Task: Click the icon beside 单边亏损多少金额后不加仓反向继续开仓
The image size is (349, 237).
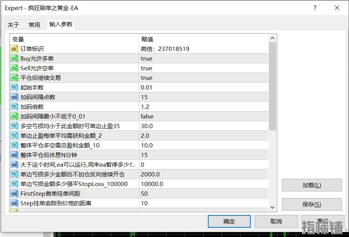Action: pos(14,174)
